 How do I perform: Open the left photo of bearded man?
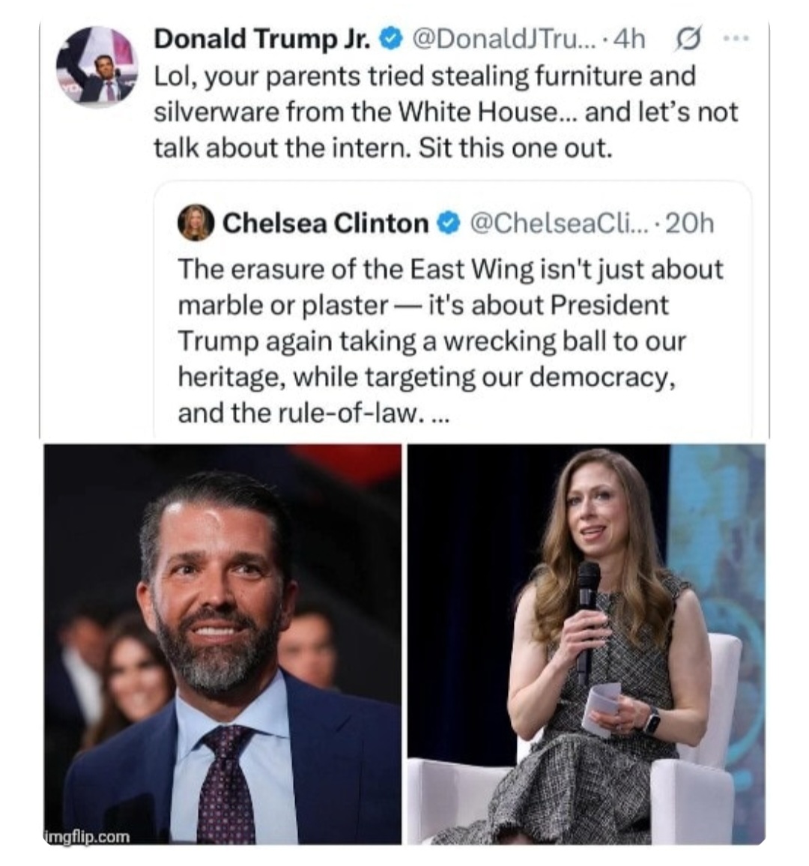tap(222, 644)
